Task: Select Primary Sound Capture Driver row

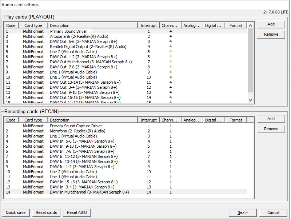Action: (x=76, y=126)
